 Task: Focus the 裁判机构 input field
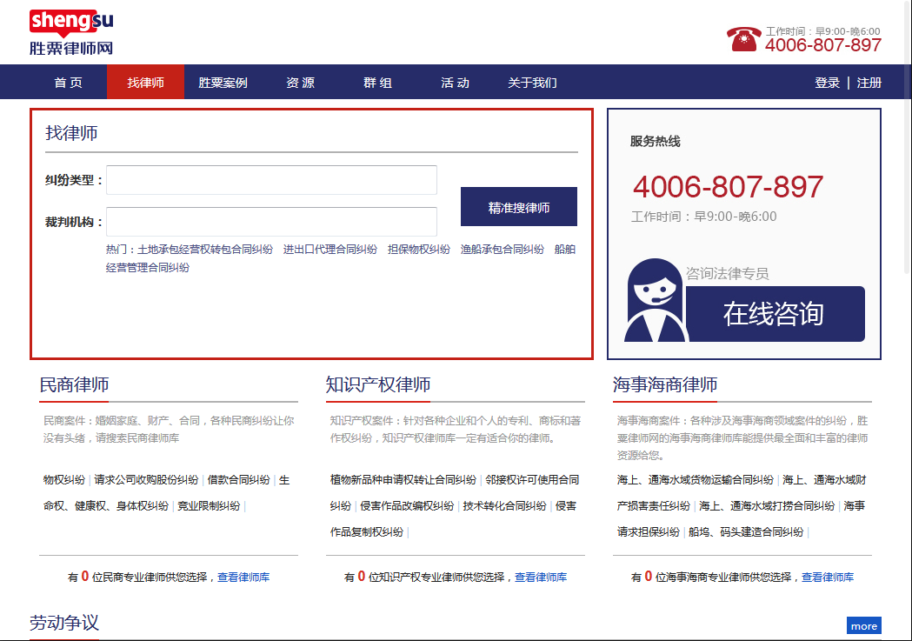pos(271,222)
